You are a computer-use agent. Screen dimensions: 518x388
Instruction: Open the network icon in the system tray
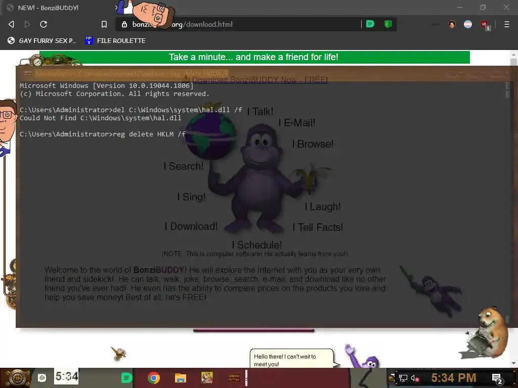403,378
